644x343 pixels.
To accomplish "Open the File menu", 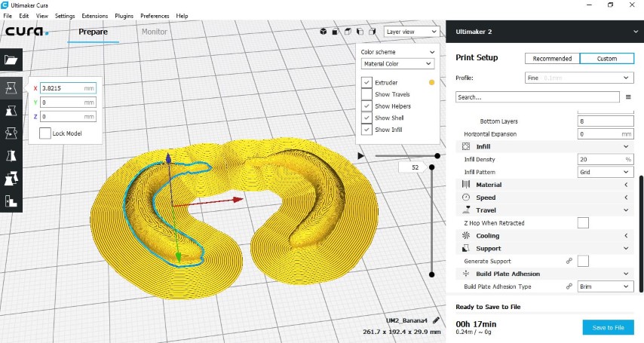I will (8, 16).
